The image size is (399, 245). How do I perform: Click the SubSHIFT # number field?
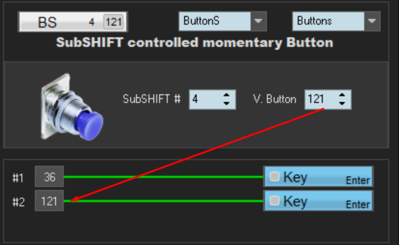(x=204, y=99)
